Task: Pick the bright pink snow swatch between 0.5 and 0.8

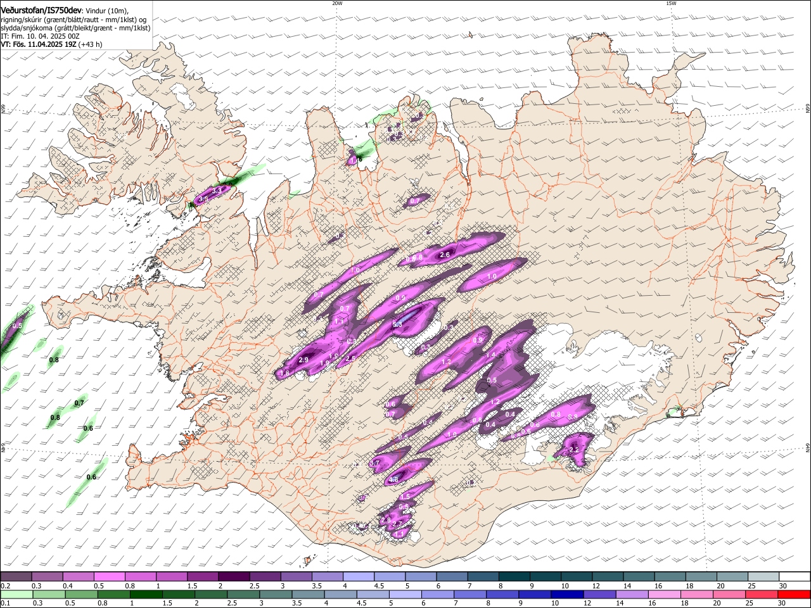Action: [109, 577]
